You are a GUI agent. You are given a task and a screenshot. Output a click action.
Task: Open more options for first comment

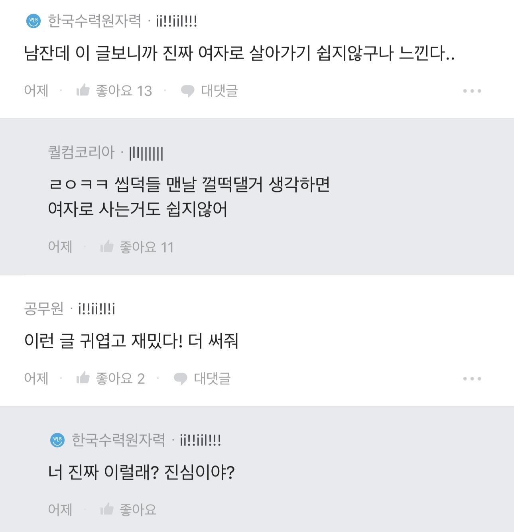[472, 91]
